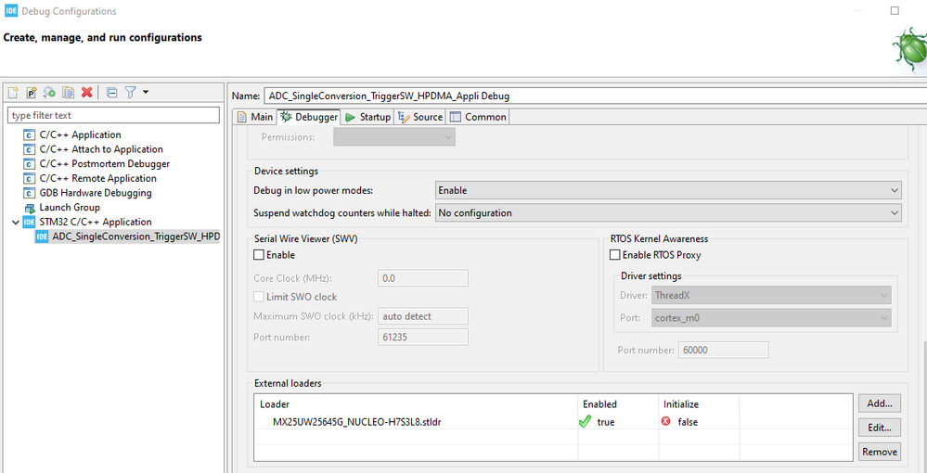Click the New prototype configuration icon
This screenshot has height=473, width=927.
coord(32,92)
